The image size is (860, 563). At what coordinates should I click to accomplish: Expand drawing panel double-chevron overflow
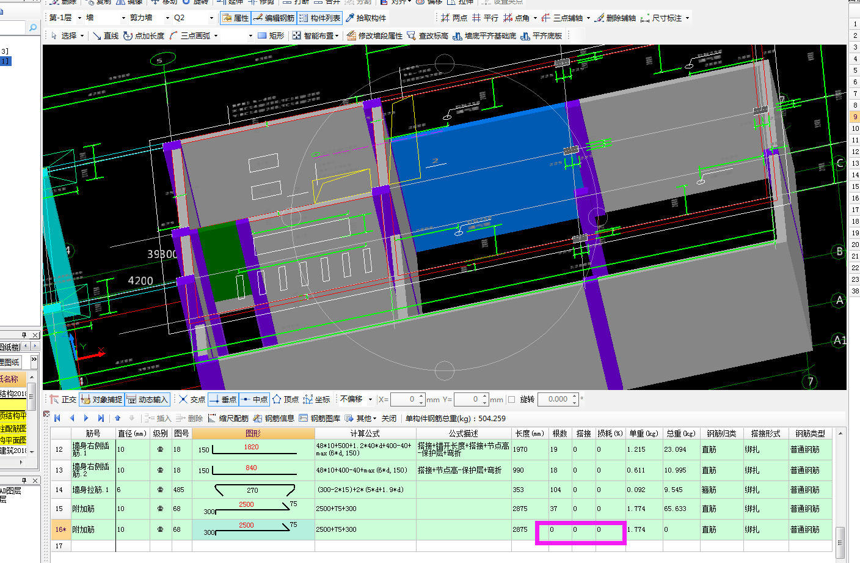[x=34, y=359]
